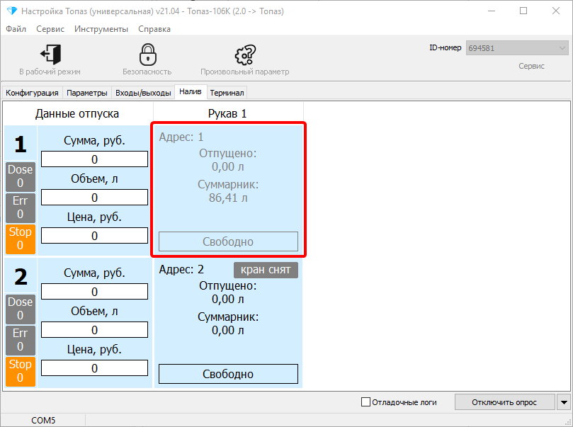Image resolution: width=573 pixels, height=427 pixels.
Task: Open the arrow menu beside Отключить опрос
Action: [x=564, y=402]
